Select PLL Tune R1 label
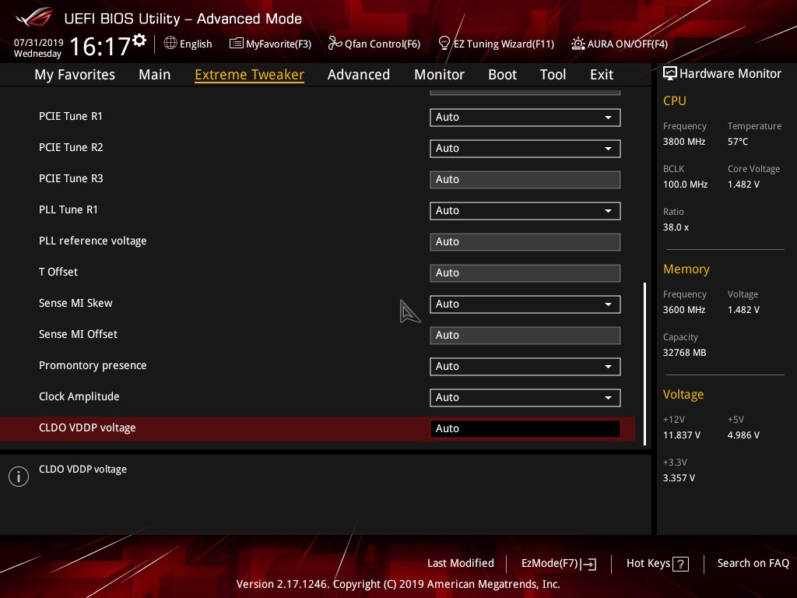 (x=68, y=209)
